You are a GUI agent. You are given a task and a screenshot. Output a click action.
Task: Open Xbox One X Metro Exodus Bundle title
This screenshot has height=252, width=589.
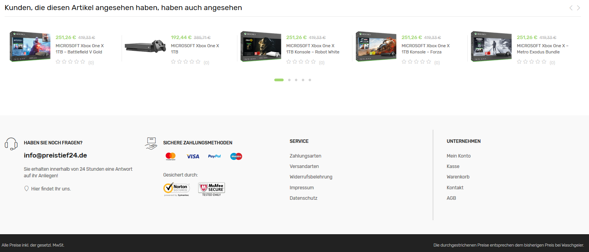click(542, 49)
